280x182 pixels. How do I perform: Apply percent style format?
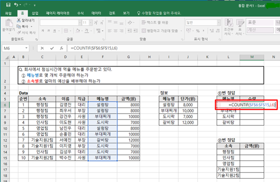(x=198, y=31)
